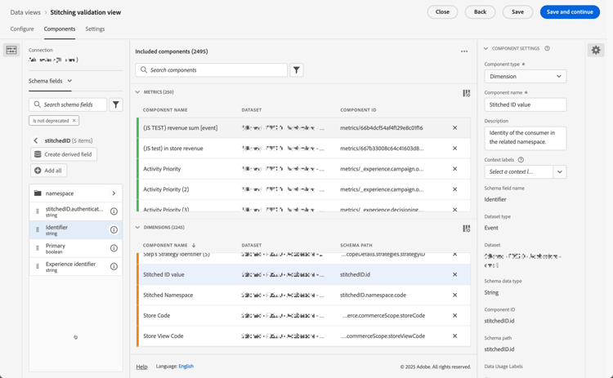The height and width of the screenshot is (378, 613).
Task: Remove Activity Priority metric row
Action: click(x=454, y=169)
